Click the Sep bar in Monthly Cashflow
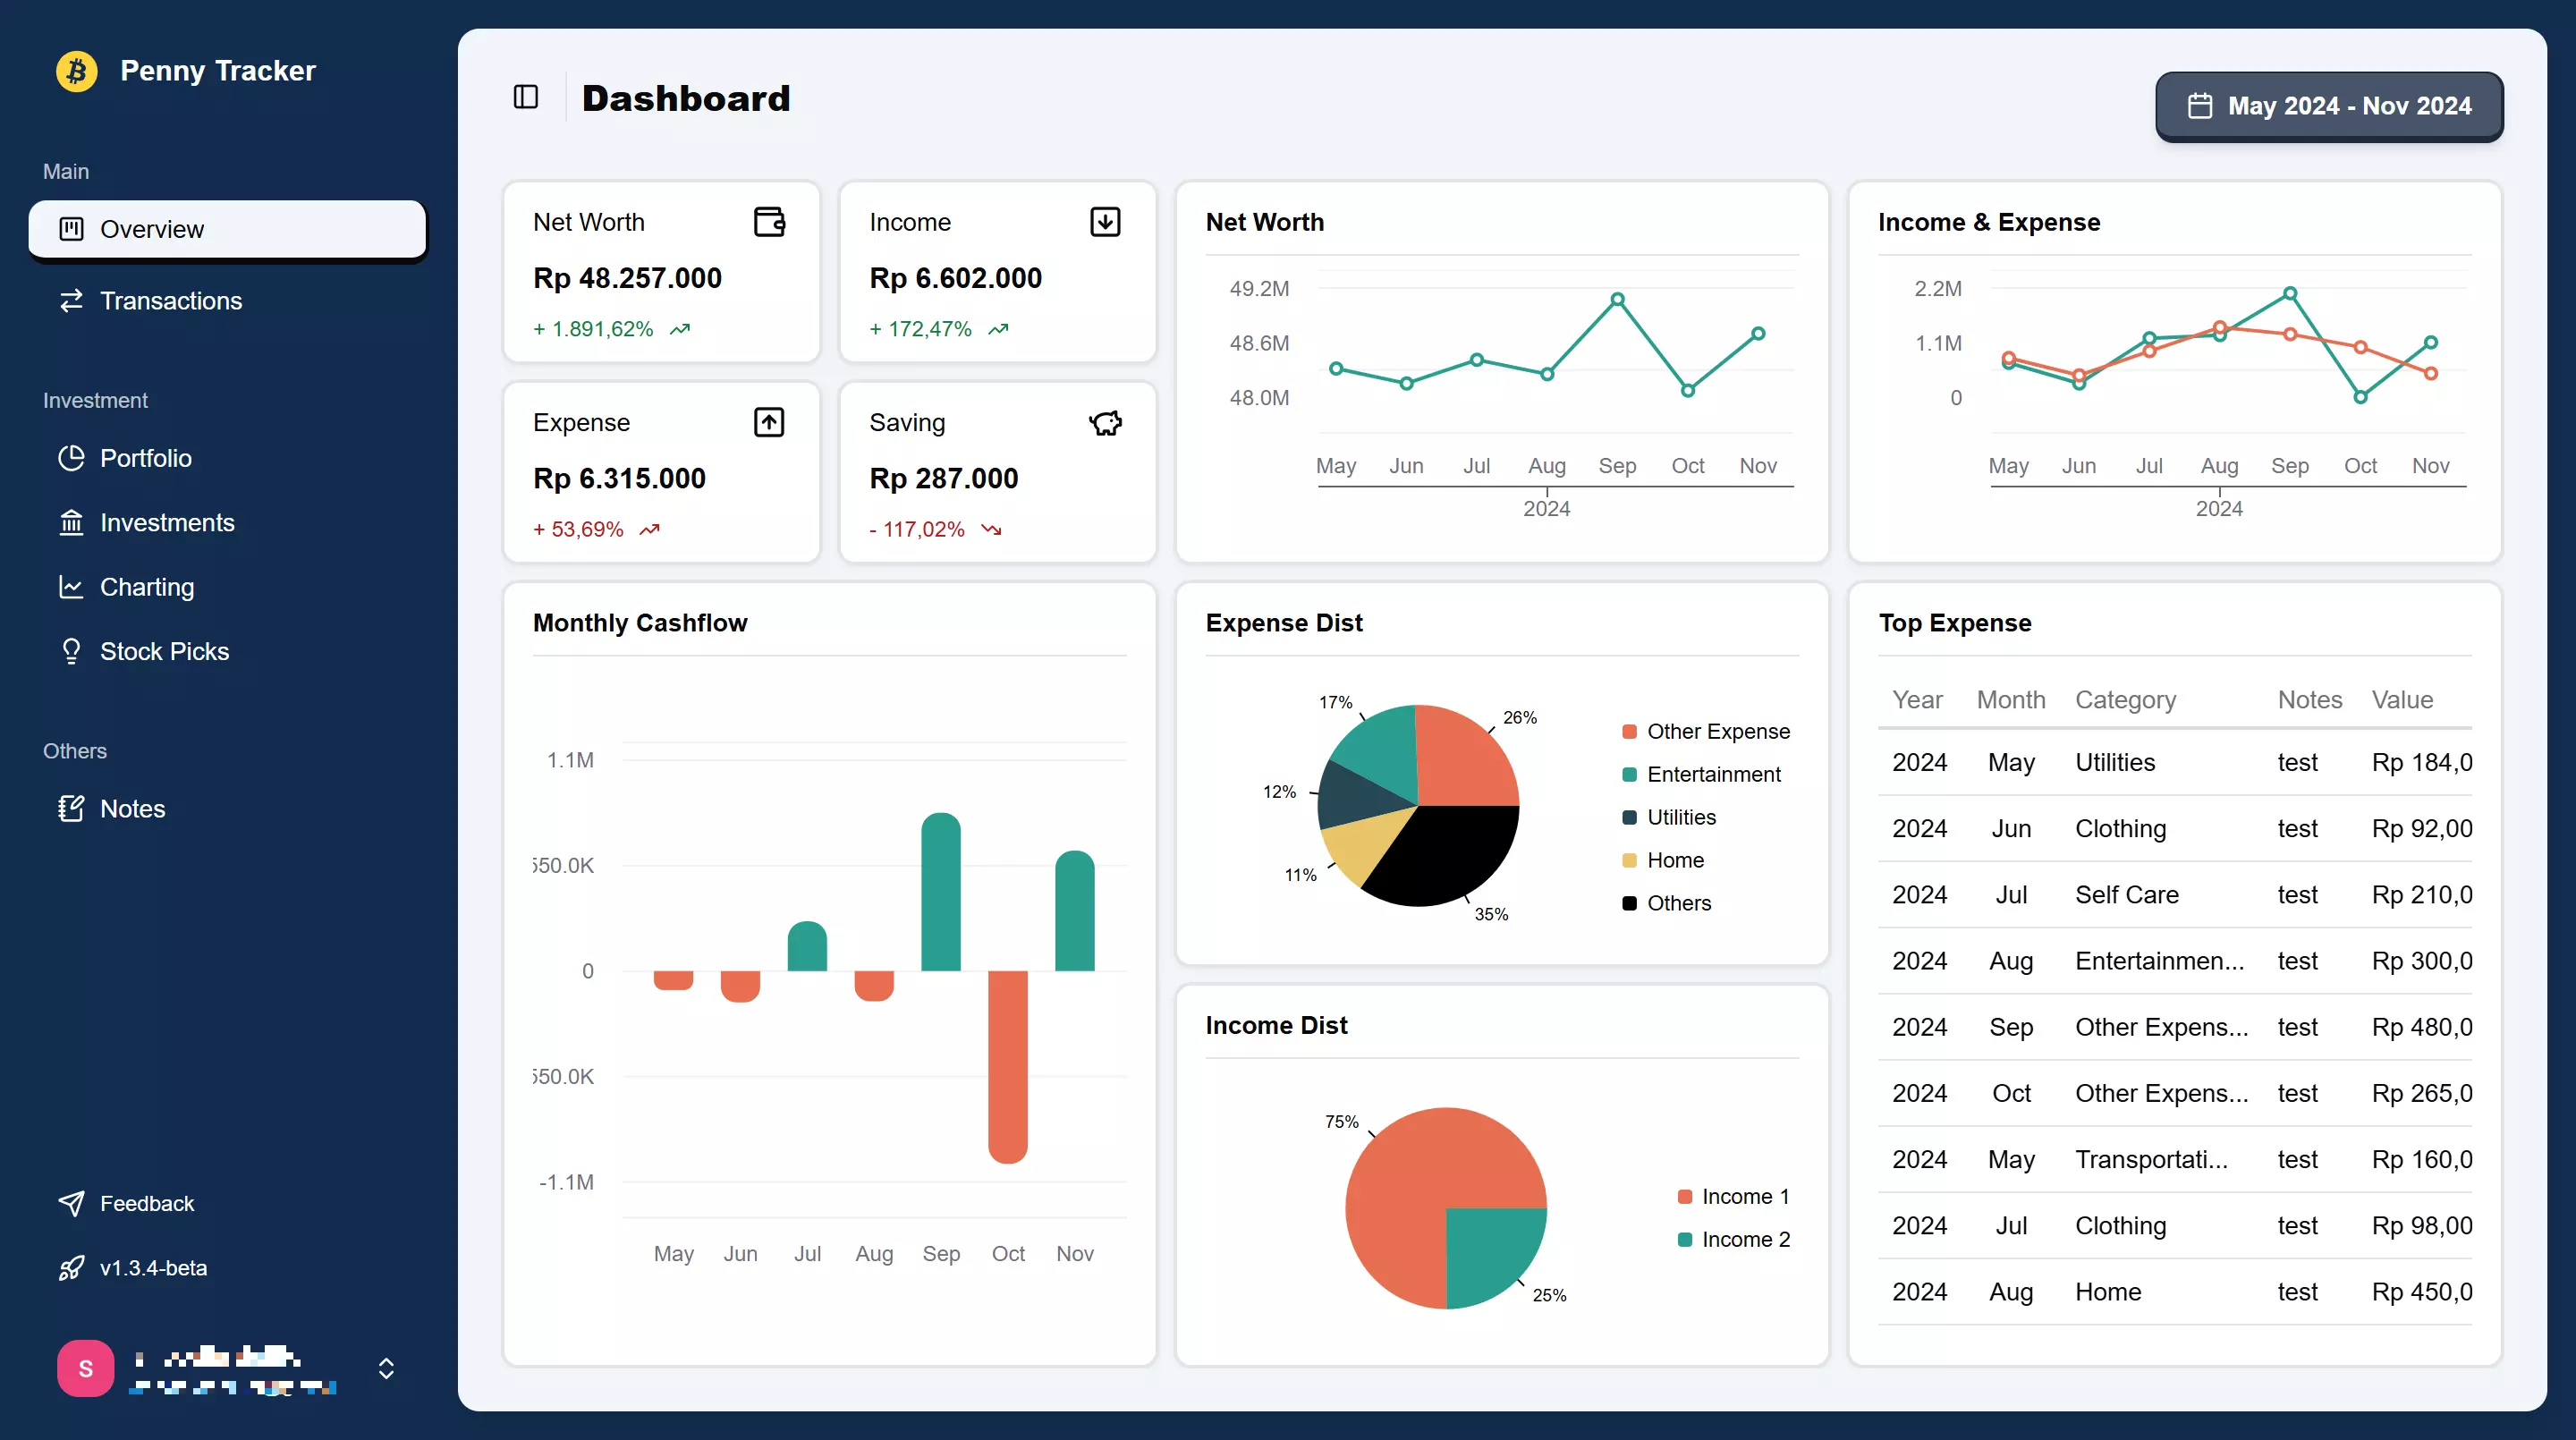The width and height of the screenshot is (2576, 1440). click(940, 891)
